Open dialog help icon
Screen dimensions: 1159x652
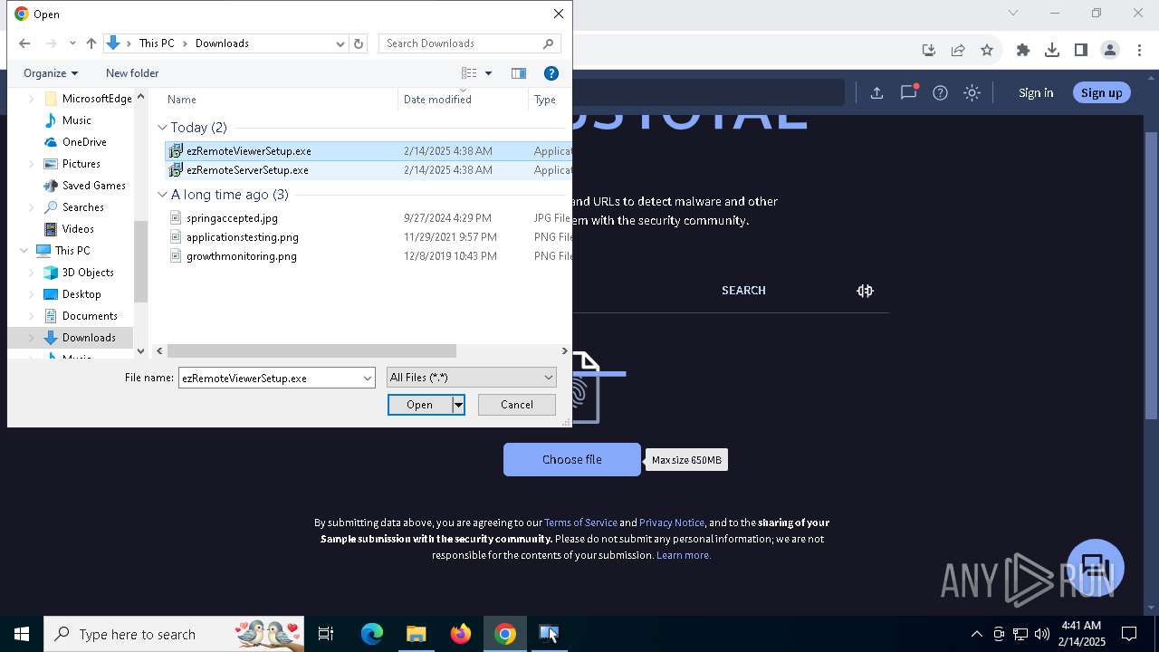coord(551,73)
